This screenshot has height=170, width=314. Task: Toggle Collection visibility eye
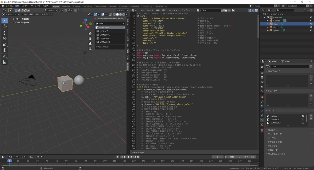tap(311, 17)
